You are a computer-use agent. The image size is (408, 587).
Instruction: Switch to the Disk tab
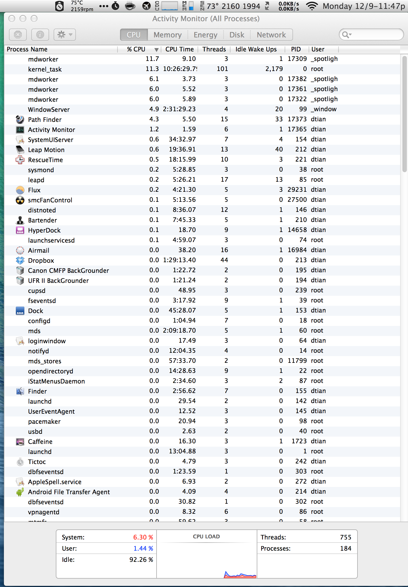[237, 35]
